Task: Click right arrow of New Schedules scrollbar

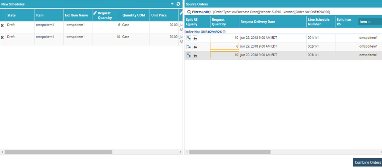Action: click(x=180, y=152)
